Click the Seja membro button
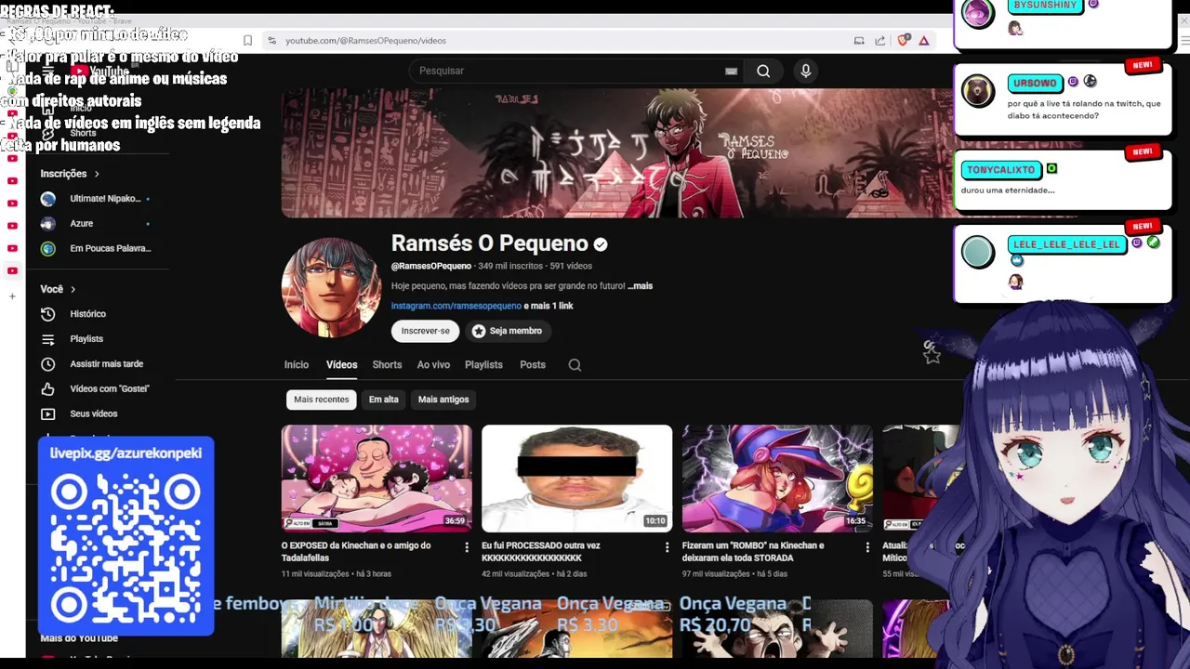Viewport: 1190px width, 669px height. pos(507,331)
